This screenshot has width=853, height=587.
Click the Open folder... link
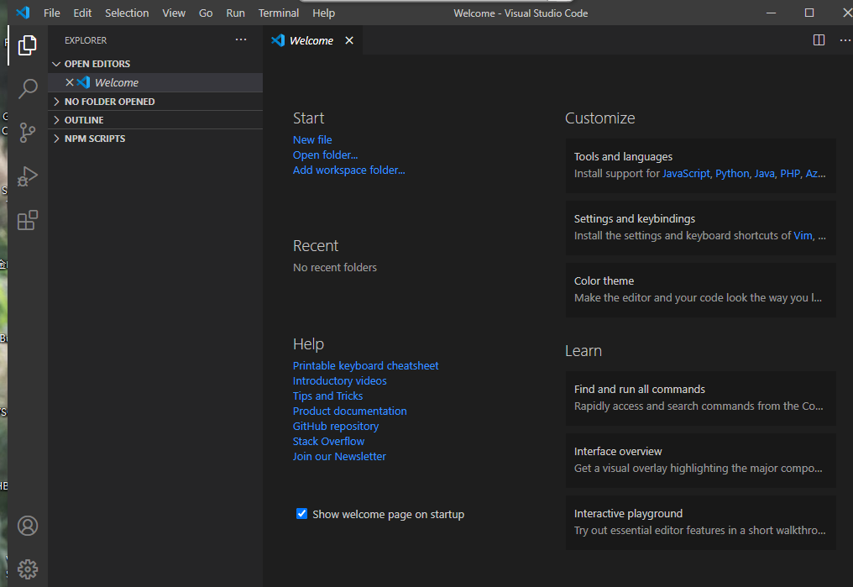325,155
